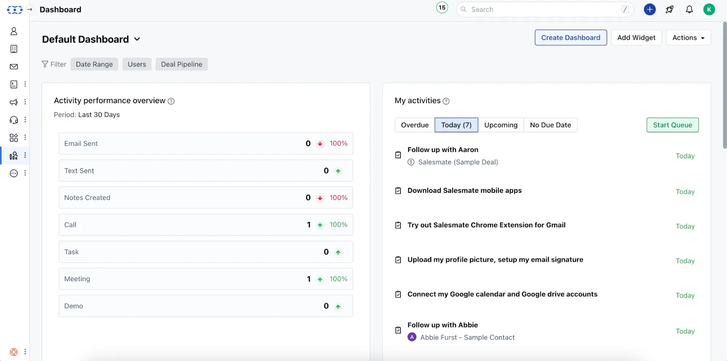727x361 pixels.
Task: Click the vertical page scrollbar
Action: pyautogui.click(x=724, y=85)
